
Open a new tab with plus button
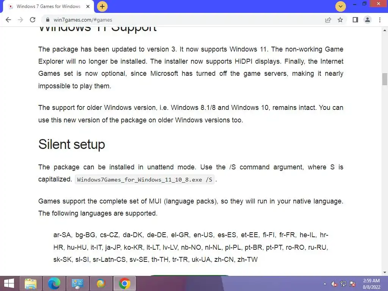coord(102,6)
